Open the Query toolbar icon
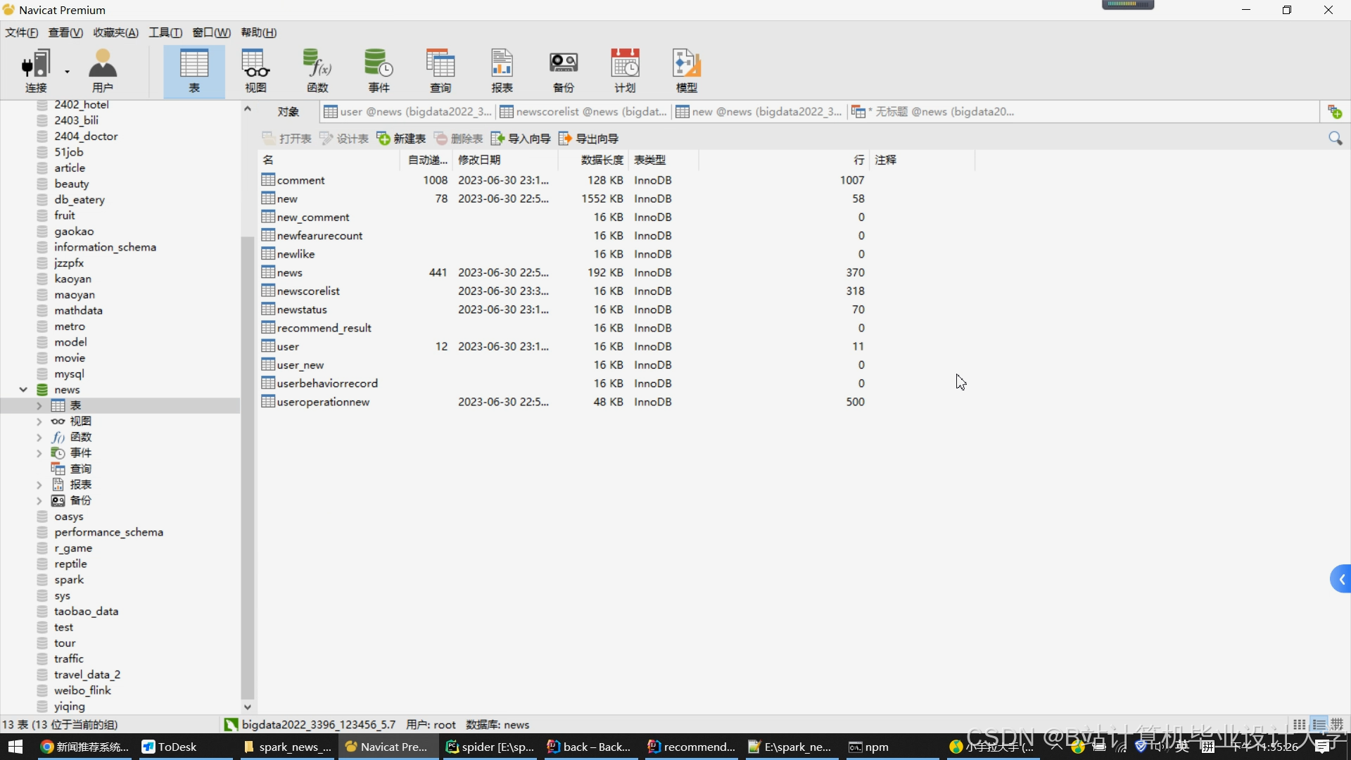The height and width of the screenshot is (760, 1351). (440, 70)
